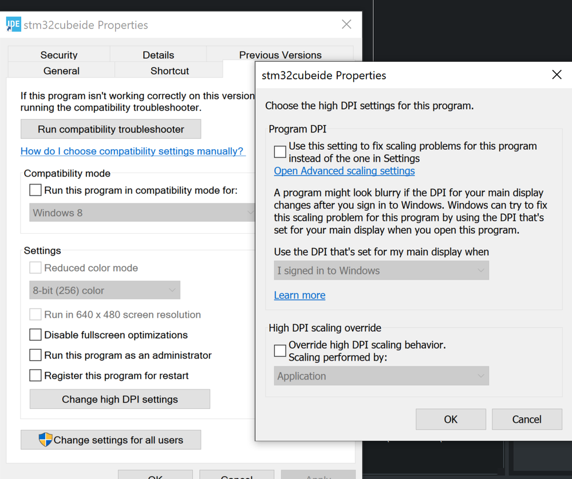Click Run compatibility troubleshooter button
Viewport: 572px width, 479px height.
111,129
